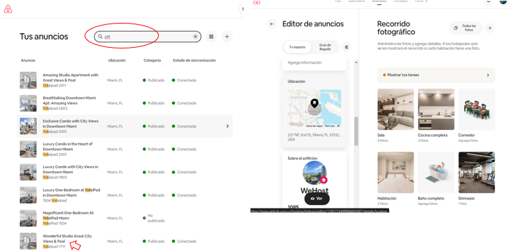
Task: Open Wonderful Studio Great City Views listing
Action: [x=67, y=239]
